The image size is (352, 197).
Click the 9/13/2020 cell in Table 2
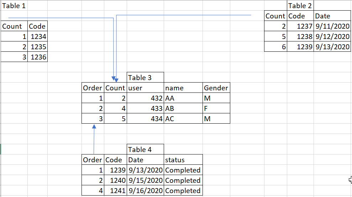332,47
